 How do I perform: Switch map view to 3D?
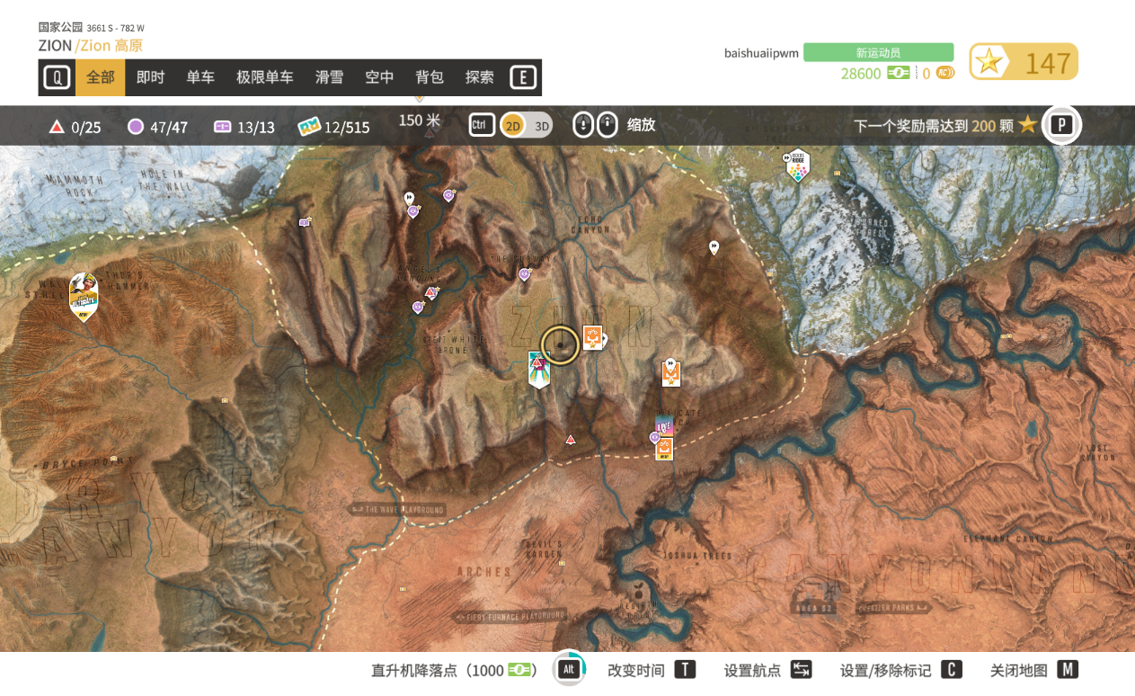(541, 126)
